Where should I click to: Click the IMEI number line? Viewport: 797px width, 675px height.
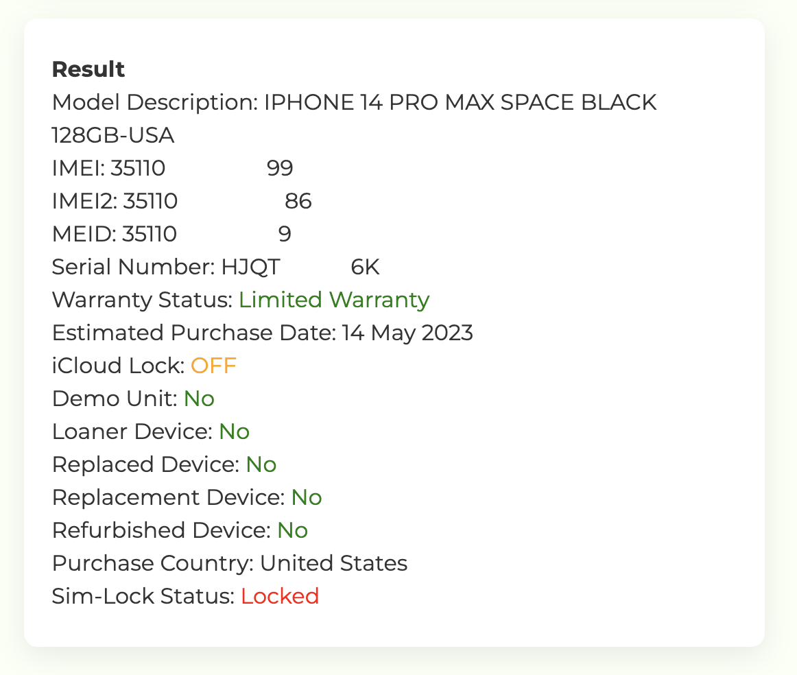coord(172,168)
